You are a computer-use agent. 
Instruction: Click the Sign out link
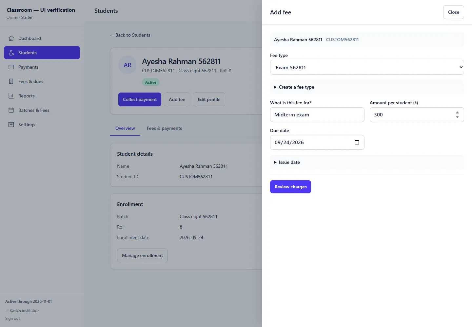coord(12,318)
